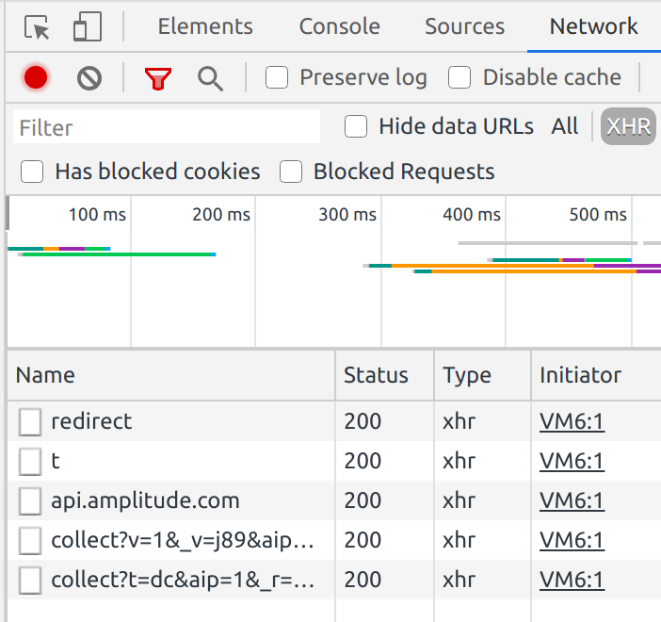
Task: Open the Console tab
Action: pos(339,27)
